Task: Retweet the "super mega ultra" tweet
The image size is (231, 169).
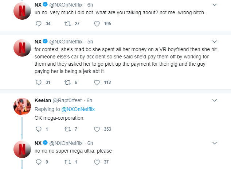Action: click(67, 162)
